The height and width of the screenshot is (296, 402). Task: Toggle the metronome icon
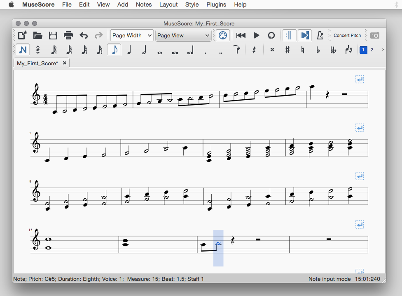pos(320,35)
